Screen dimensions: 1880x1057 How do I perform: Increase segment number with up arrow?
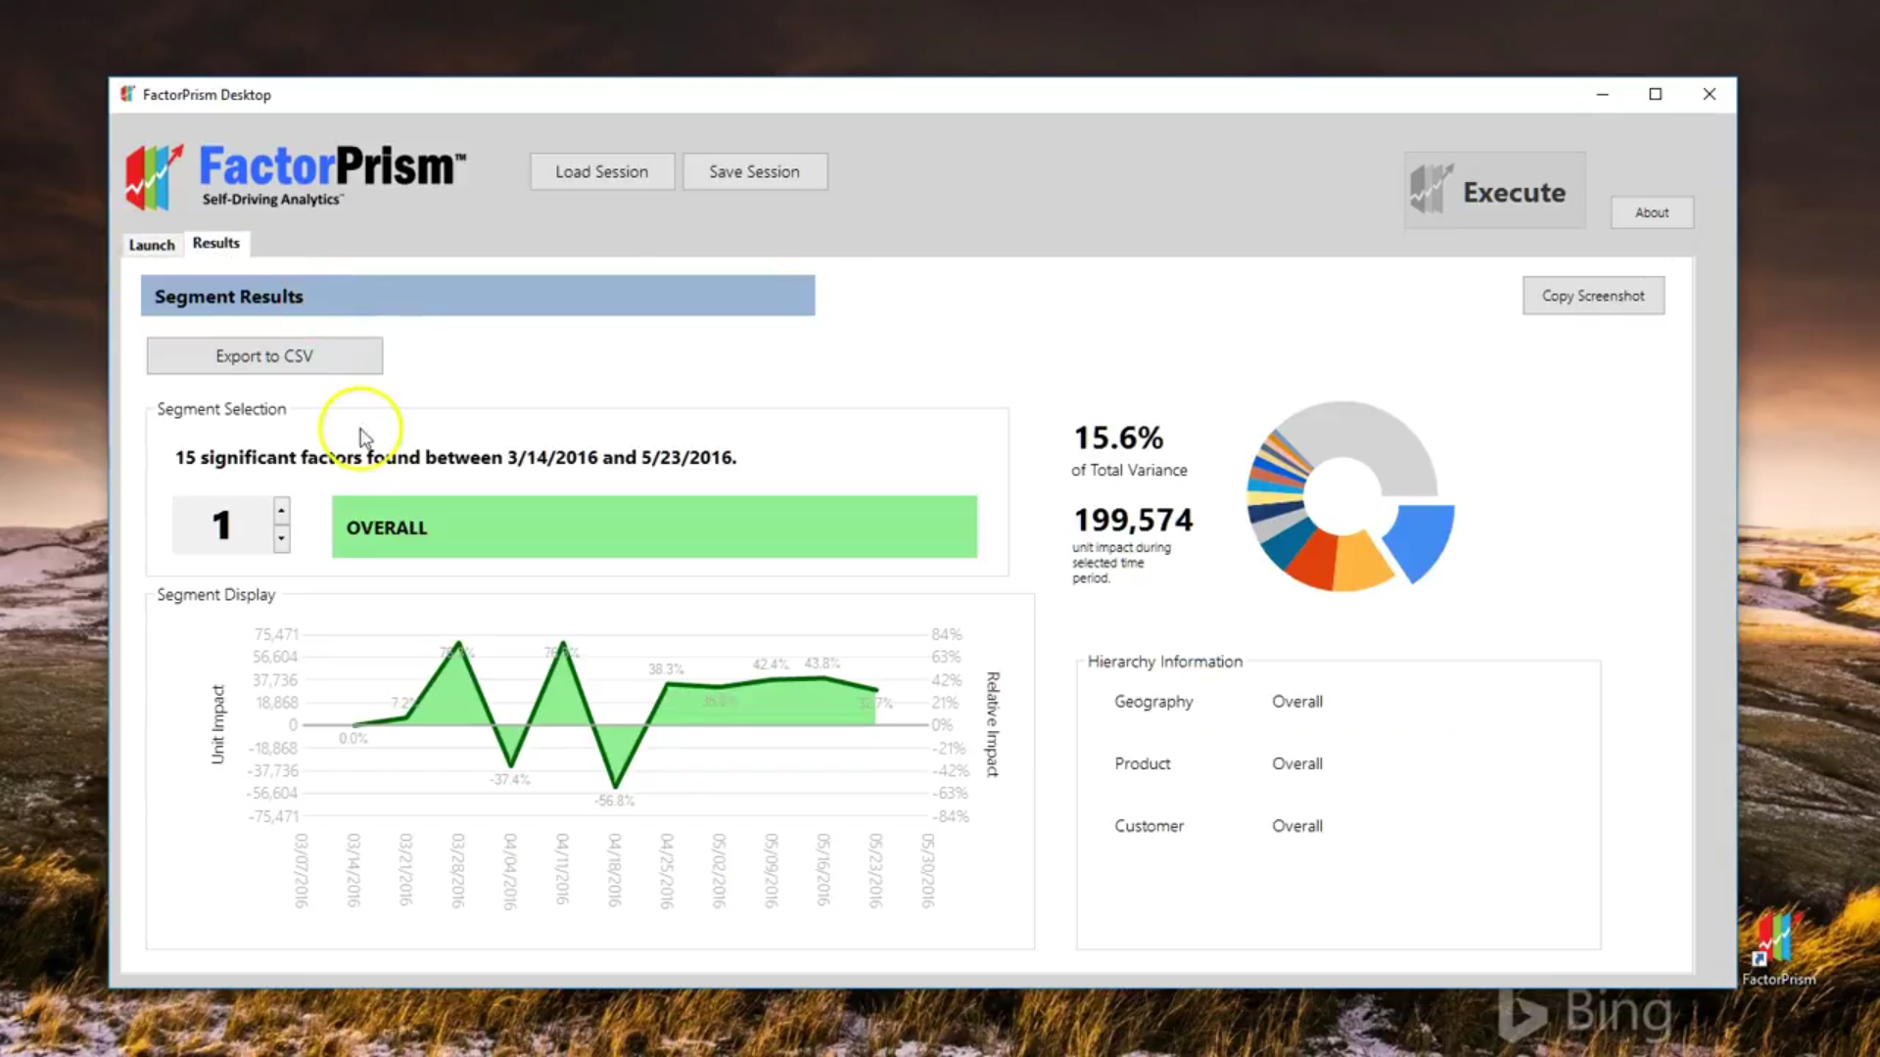coord(281,511)
